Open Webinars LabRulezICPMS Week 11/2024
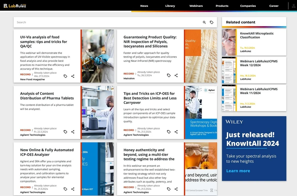The image size is (297, 196). [x=259, y=91]
